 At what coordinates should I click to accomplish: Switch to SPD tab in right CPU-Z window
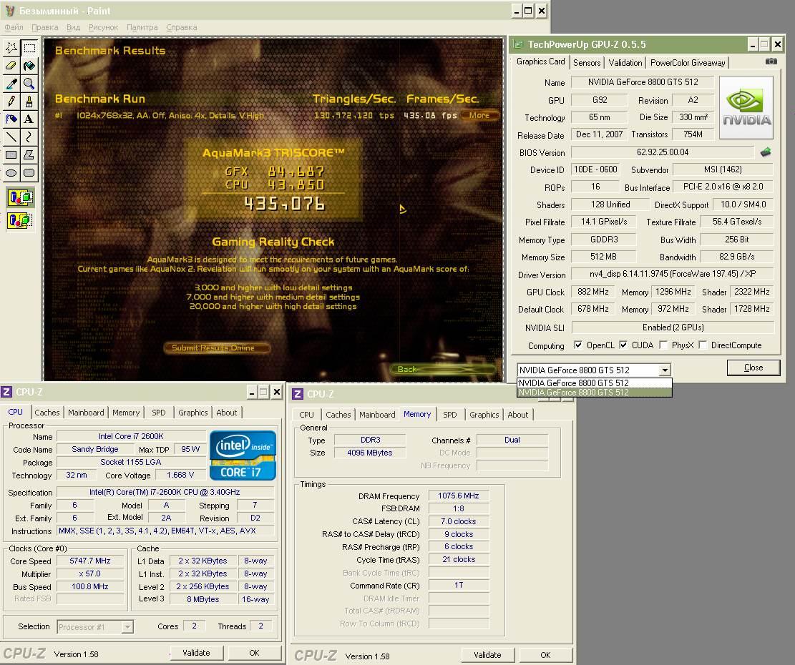point(449,415)
